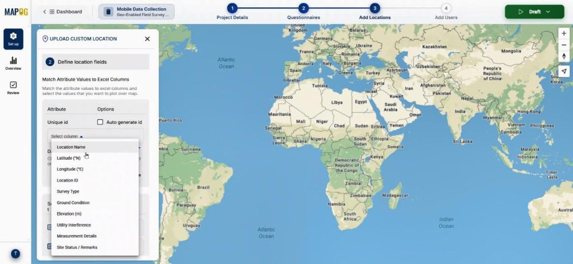Open the Review sidebar icon

pos(13,88)
